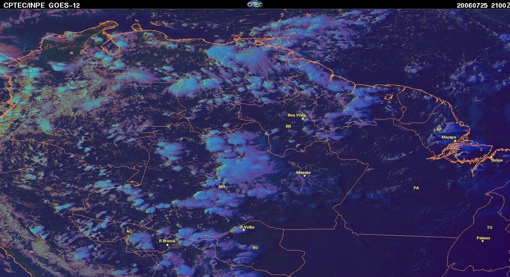The image size is (510, 277).
Task: Click the yellow marker at Boa Vista
Action: pos(303,119)
